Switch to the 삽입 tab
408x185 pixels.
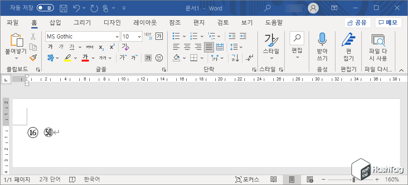(55, 23)
